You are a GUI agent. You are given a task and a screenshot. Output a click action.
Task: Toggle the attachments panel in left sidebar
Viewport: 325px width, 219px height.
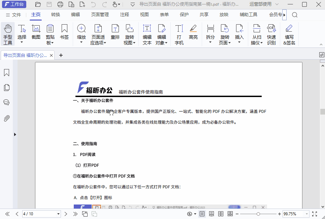click(x=6, y=118)
